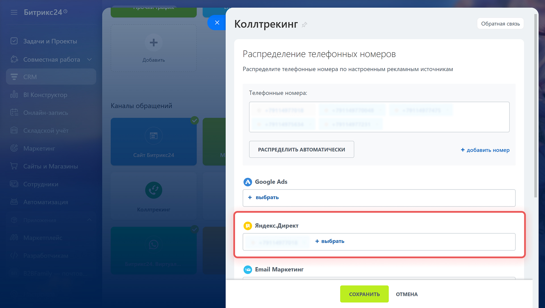Open the Коллтрекинг channel phone icon
Screen dimensions: 545x308
(154, 190)
